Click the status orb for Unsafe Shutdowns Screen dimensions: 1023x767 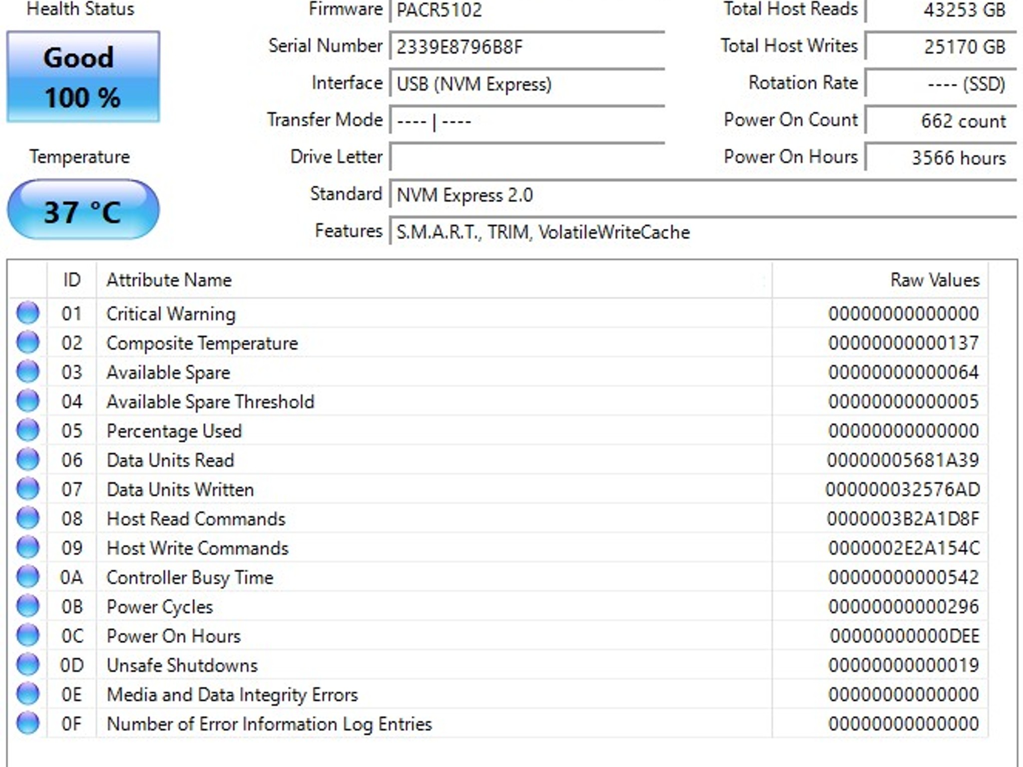[27, 665]
